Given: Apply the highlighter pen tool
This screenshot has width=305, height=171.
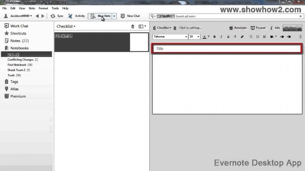Looking at the screenshot, I should click(x=242, y=37).
